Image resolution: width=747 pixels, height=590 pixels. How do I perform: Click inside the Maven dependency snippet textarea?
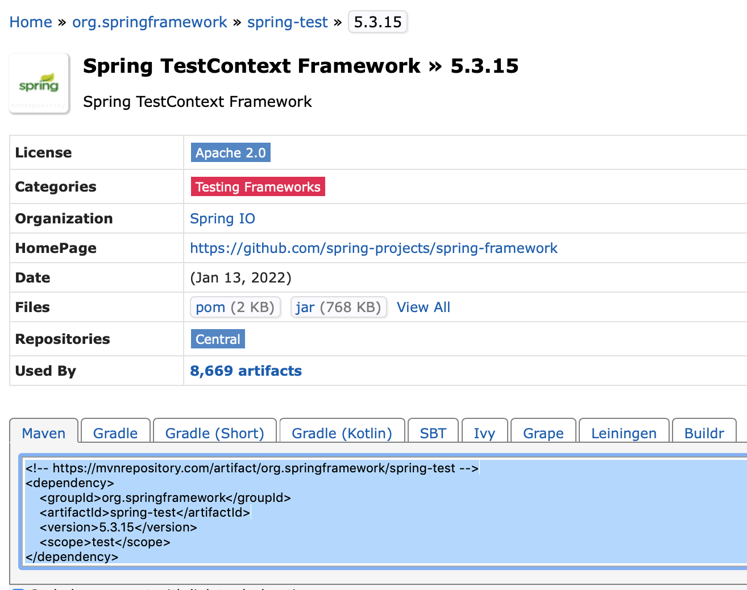(x=383, y=512)
